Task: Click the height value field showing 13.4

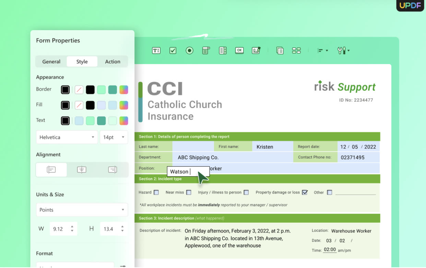Action: (x=114, y=229)
